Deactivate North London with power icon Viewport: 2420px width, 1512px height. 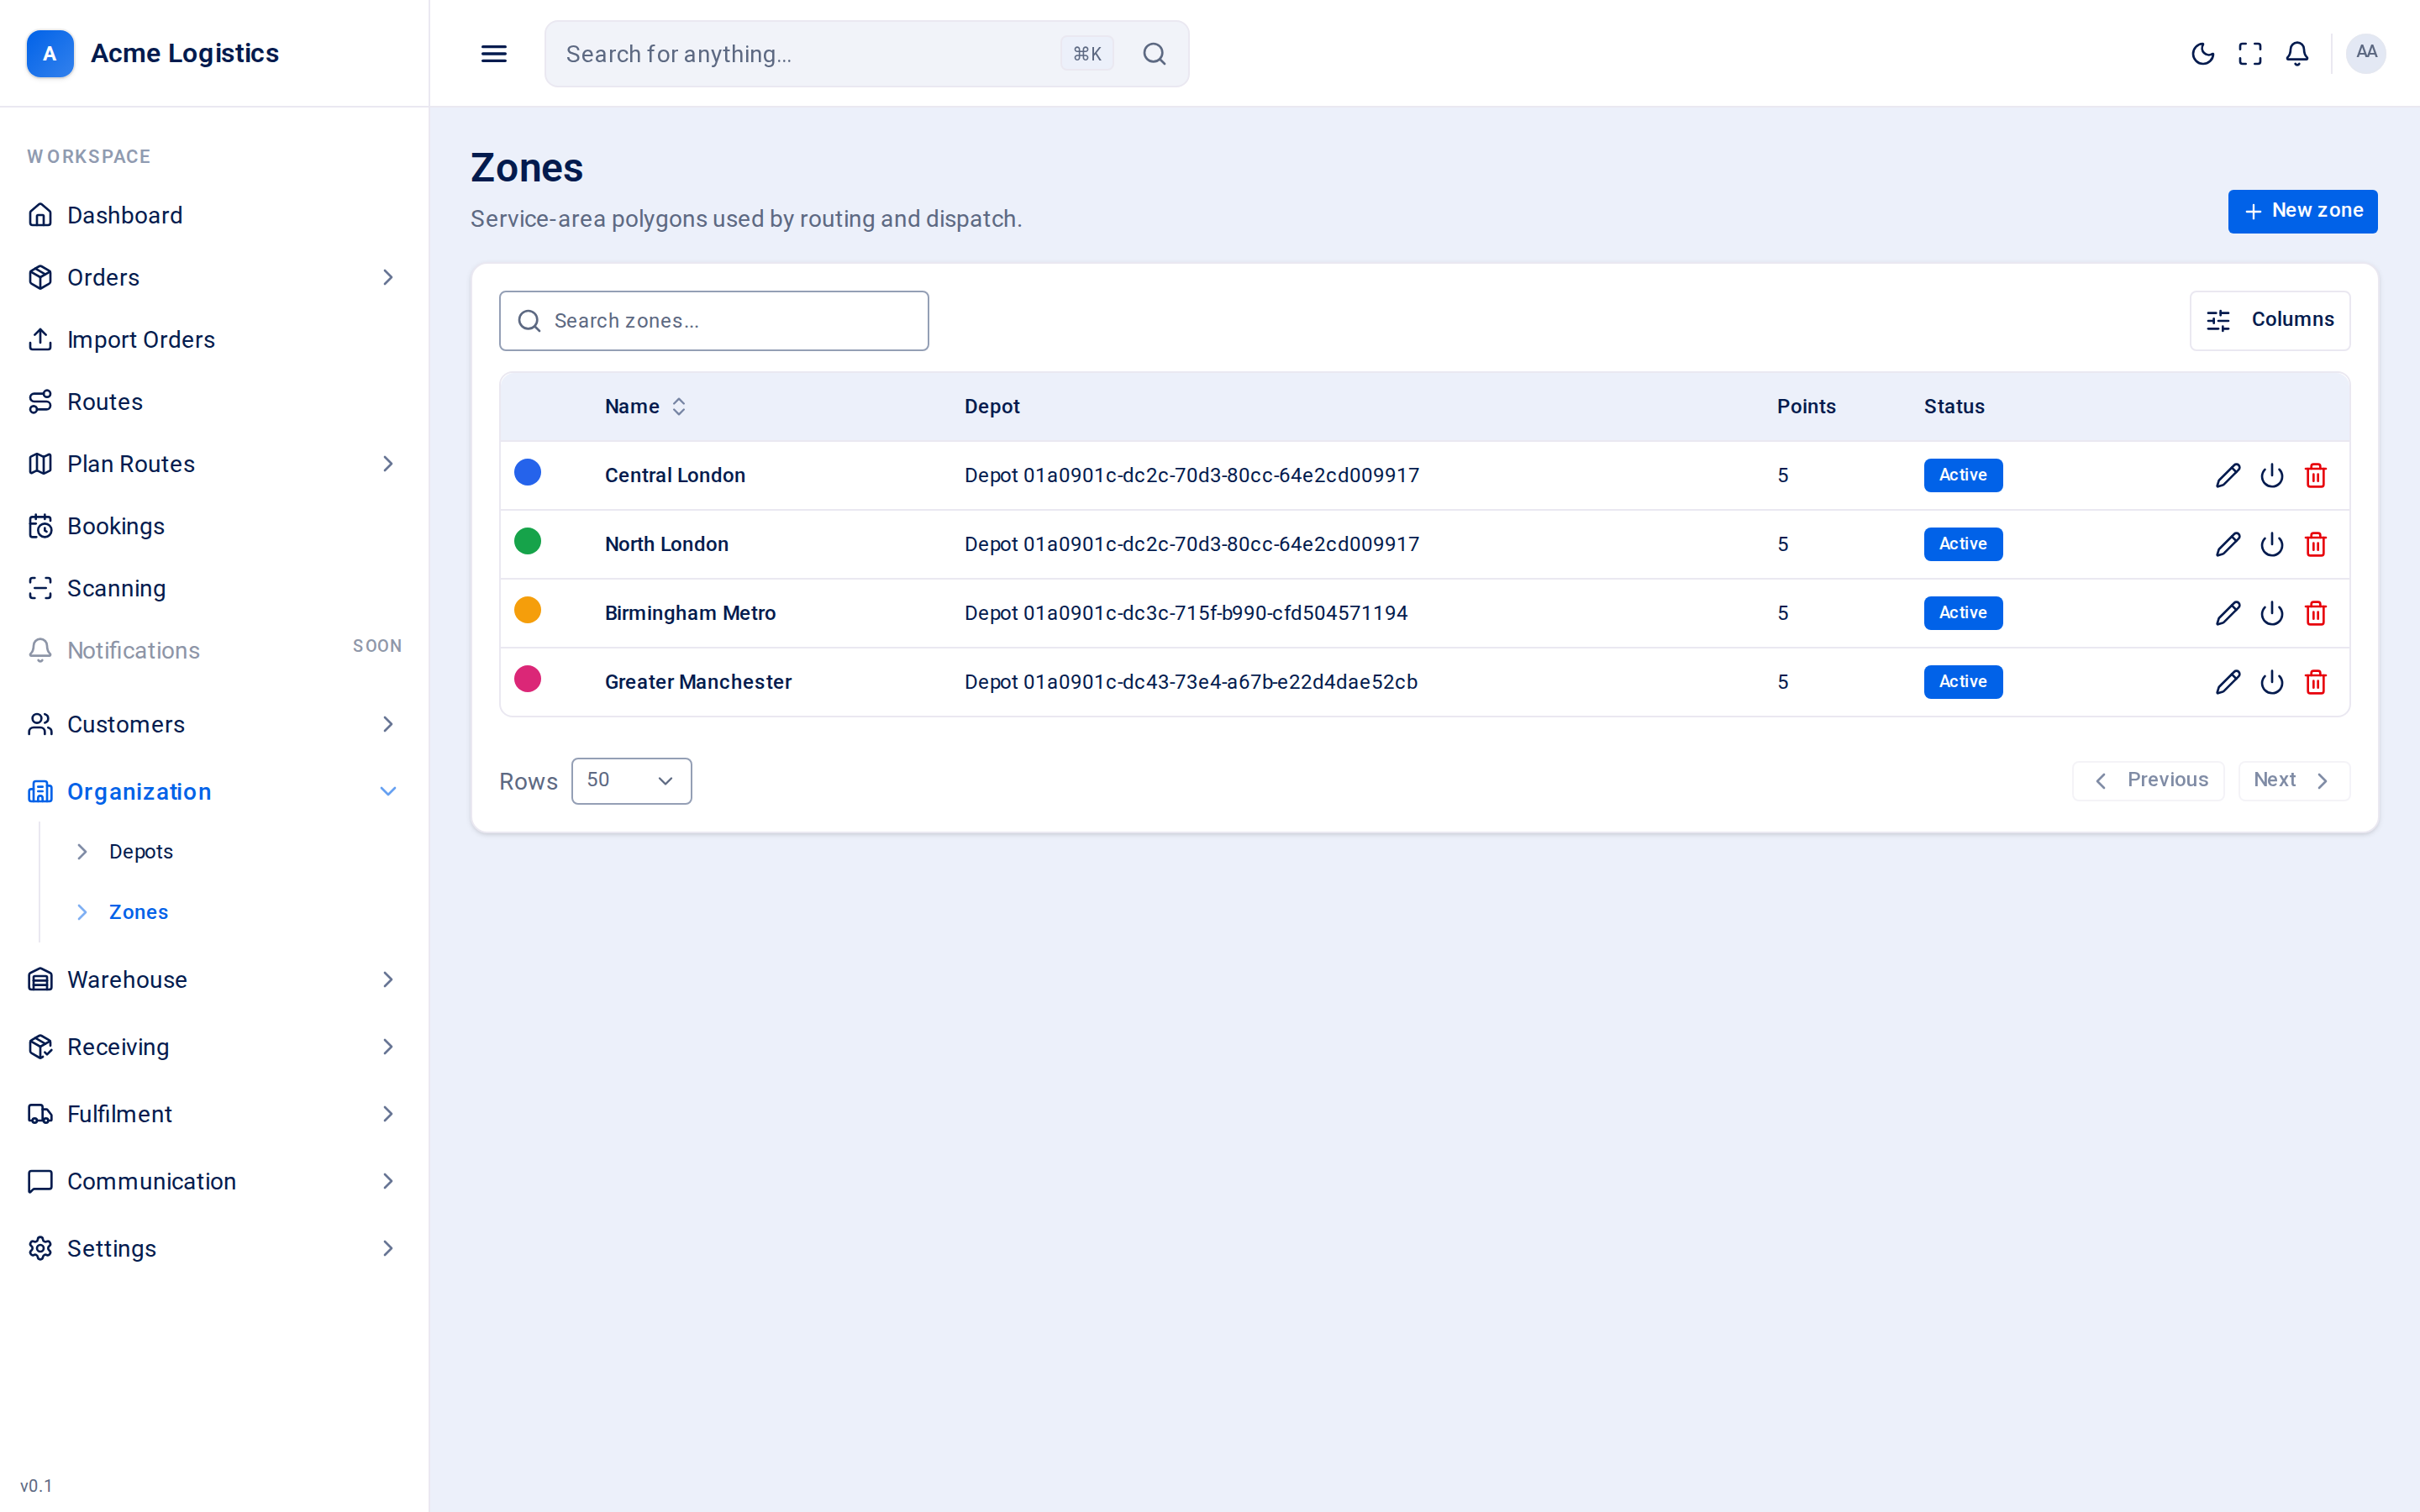(x=2271, y=544)
